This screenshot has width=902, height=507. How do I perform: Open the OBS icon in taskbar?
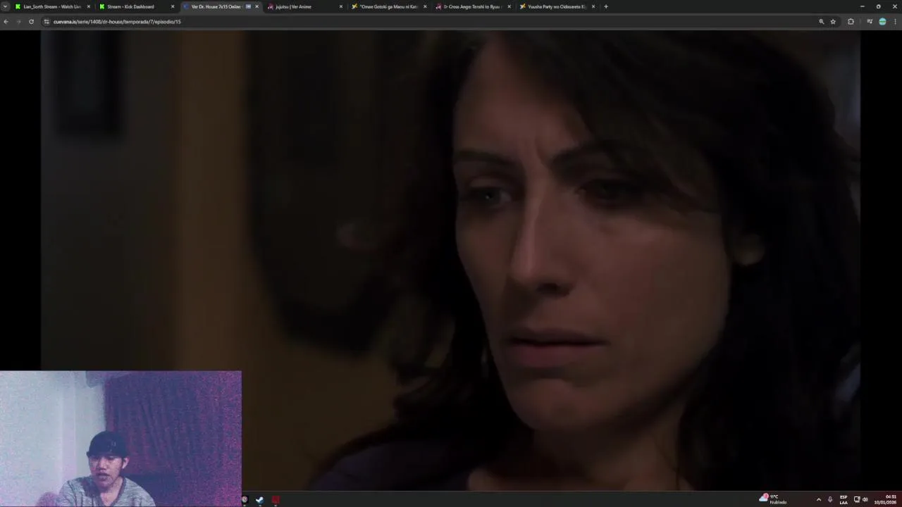(x=245, y=500)
